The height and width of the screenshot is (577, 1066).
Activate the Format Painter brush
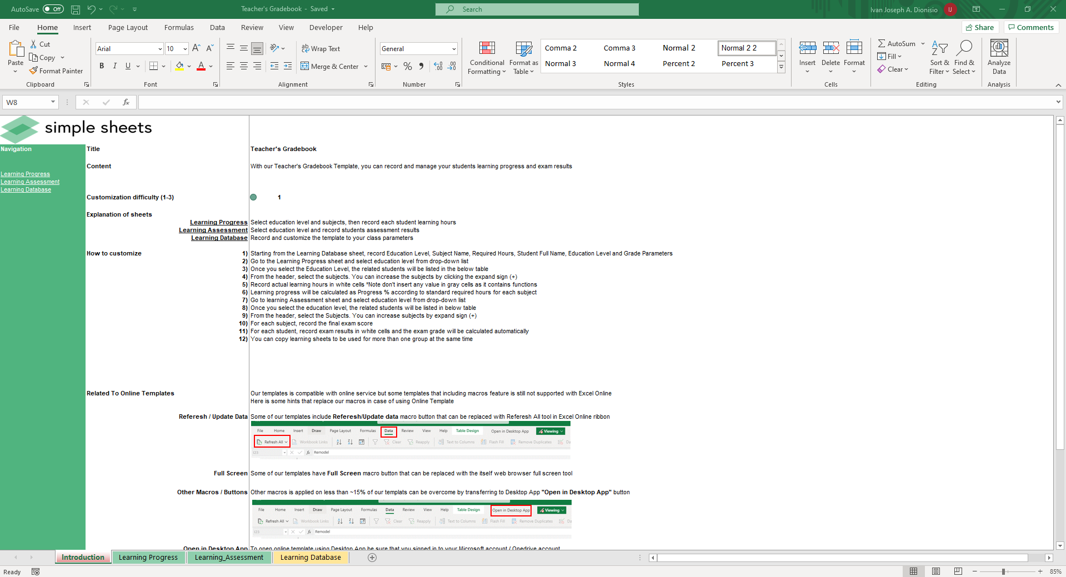point(56,71)
